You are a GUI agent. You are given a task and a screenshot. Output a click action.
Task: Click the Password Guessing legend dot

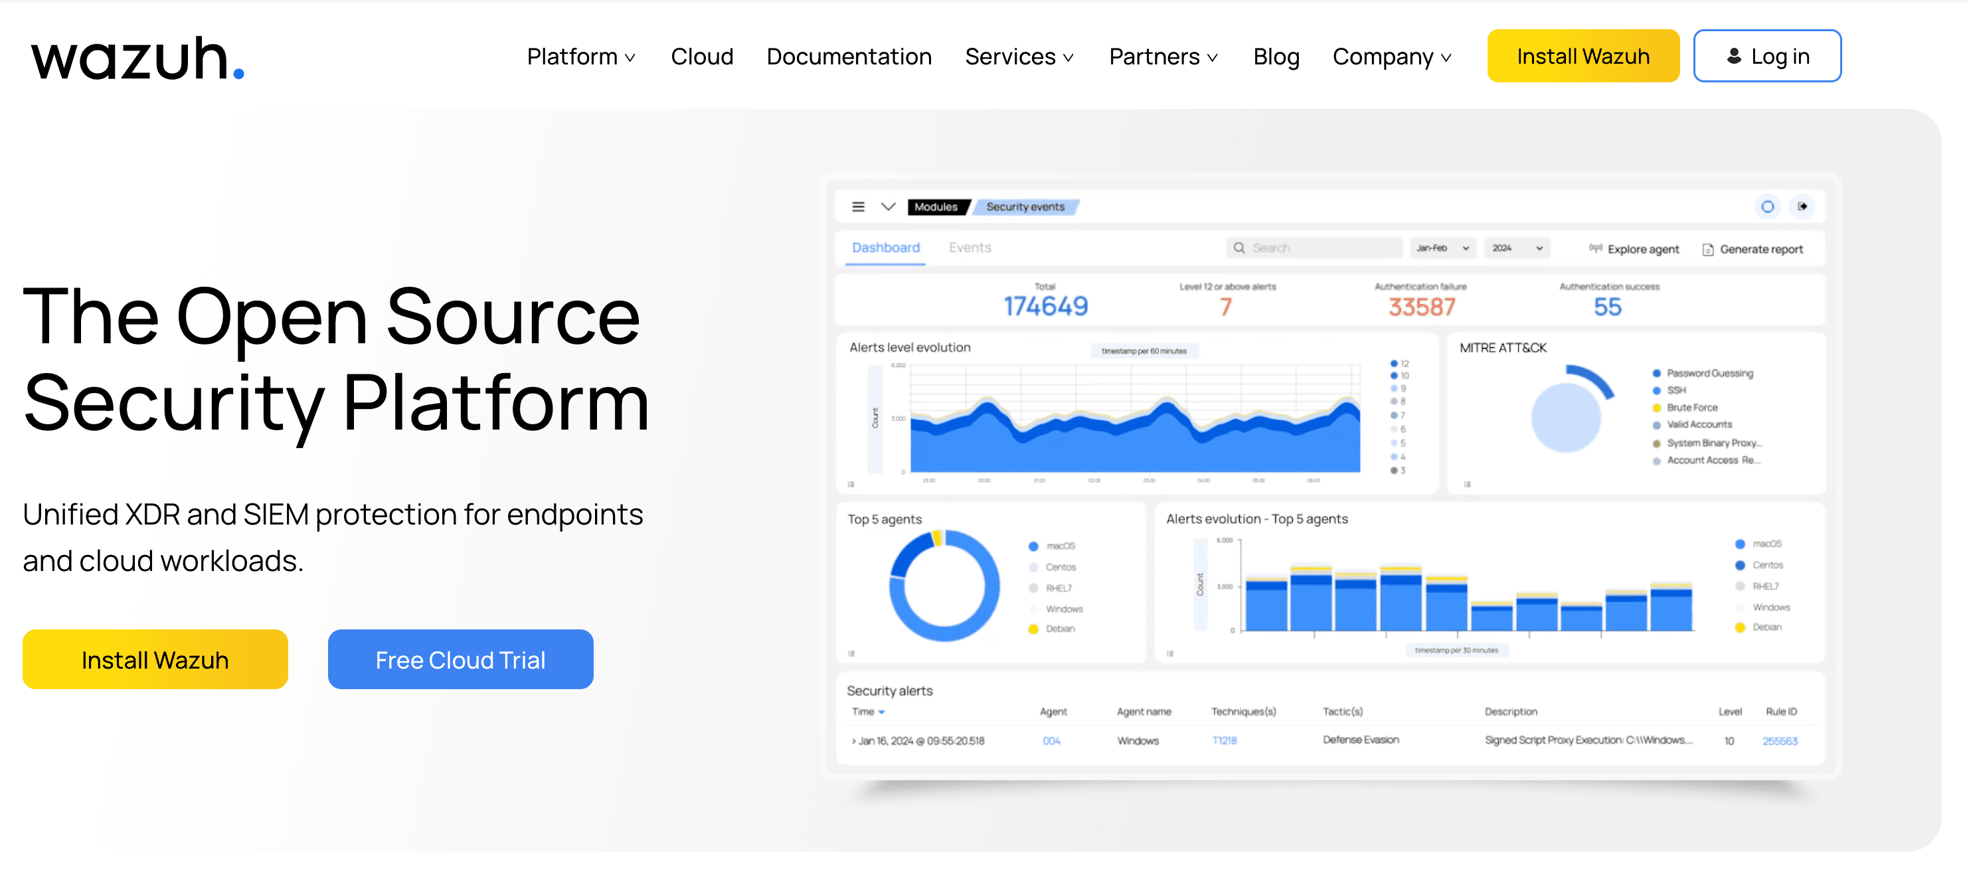pyautogui.click(x=1656, y=373)
